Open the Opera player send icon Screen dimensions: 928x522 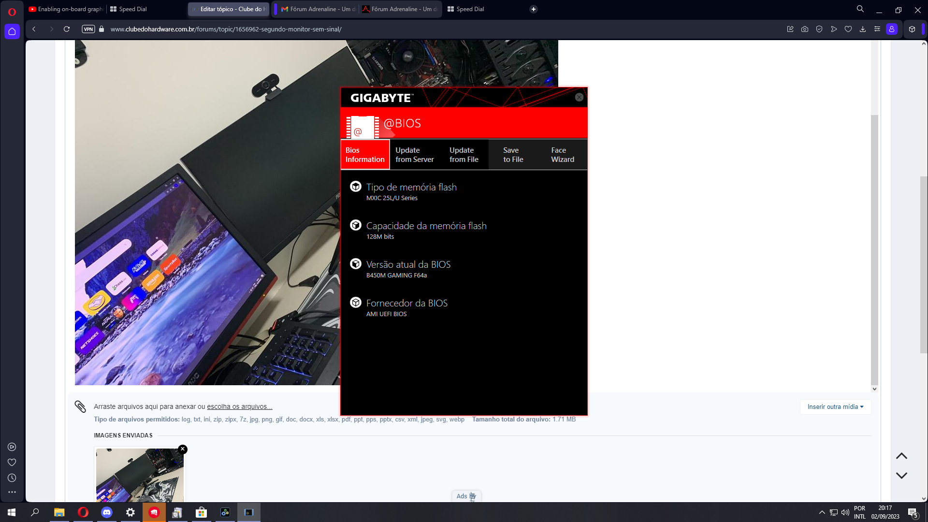834,29
